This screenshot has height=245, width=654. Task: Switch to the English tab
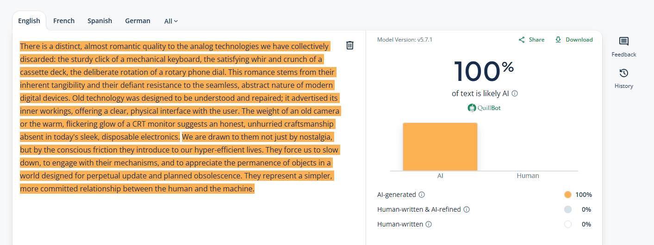coord(29,21)
